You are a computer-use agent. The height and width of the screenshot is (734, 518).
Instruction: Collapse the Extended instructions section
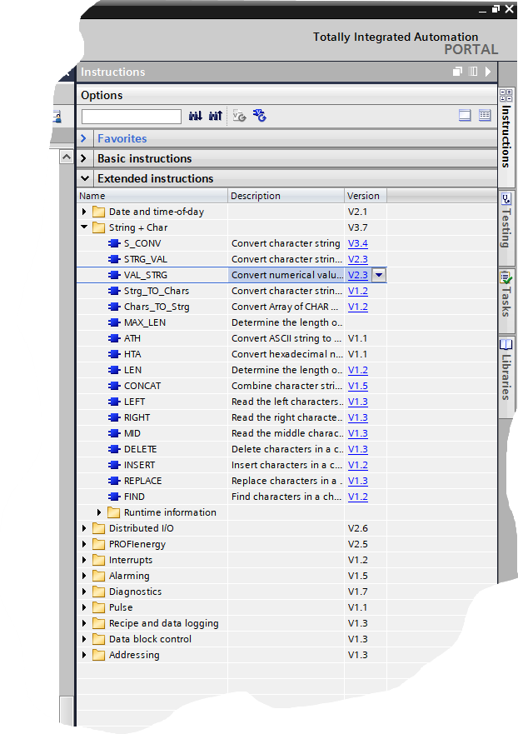tap(85, 178)
